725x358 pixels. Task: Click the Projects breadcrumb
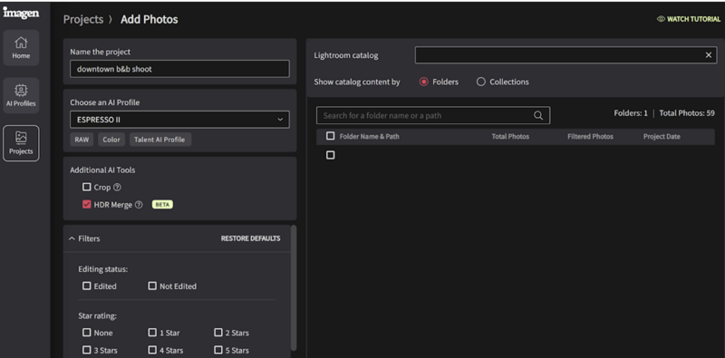(x=83, y=19)
